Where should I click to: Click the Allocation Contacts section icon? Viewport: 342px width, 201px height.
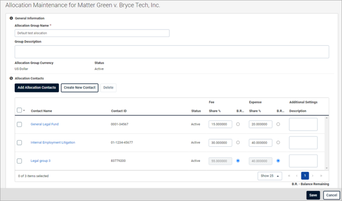tap(11, 78)
